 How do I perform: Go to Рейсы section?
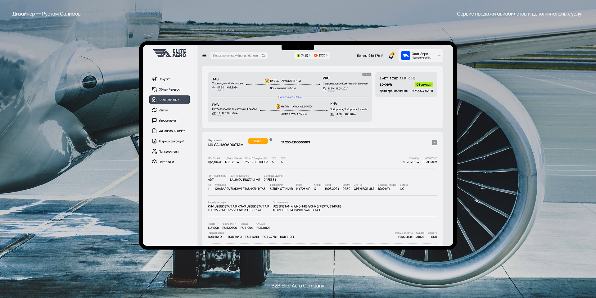click(163, 110)
